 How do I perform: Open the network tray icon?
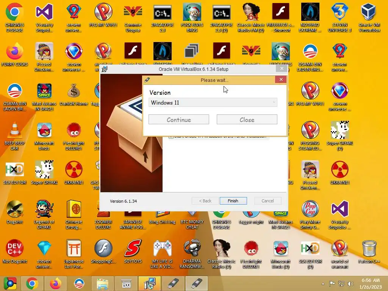click(341, 283)
